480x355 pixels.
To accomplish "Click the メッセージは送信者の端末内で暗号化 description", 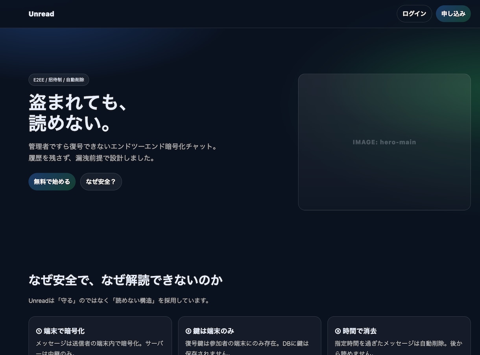I will (100, 348).
